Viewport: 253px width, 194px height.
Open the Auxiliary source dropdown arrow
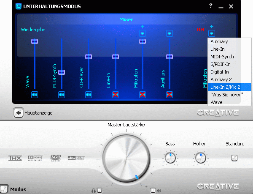click(170, 33)
